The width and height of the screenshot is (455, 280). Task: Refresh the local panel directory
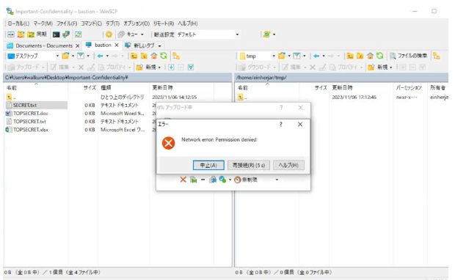[x=164, y=56]
